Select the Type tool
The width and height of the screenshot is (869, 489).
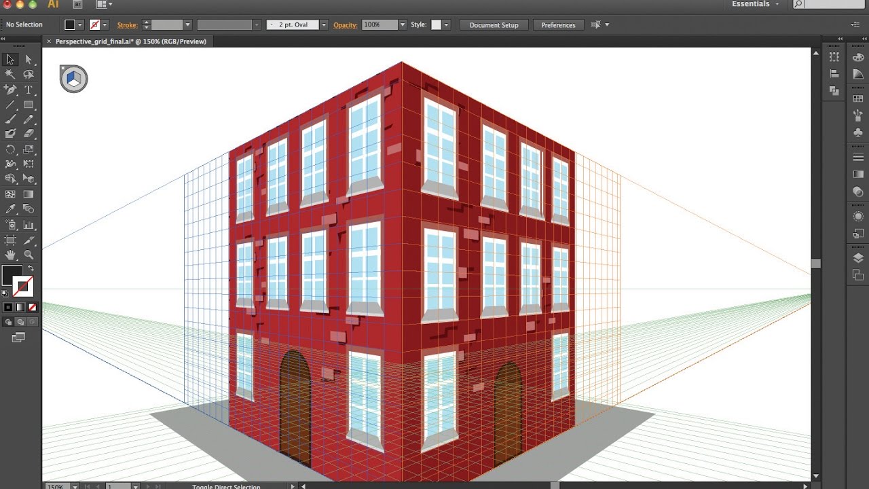pos(29,90)
